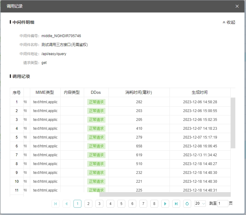Viewport: 246px width, 215px height.
Task: Click the 消耗时间(毫秒) column header
Action: coord(139,93)
